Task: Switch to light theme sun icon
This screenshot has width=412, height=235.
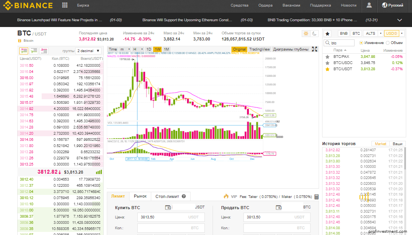Action: click(x=306, y=34)
